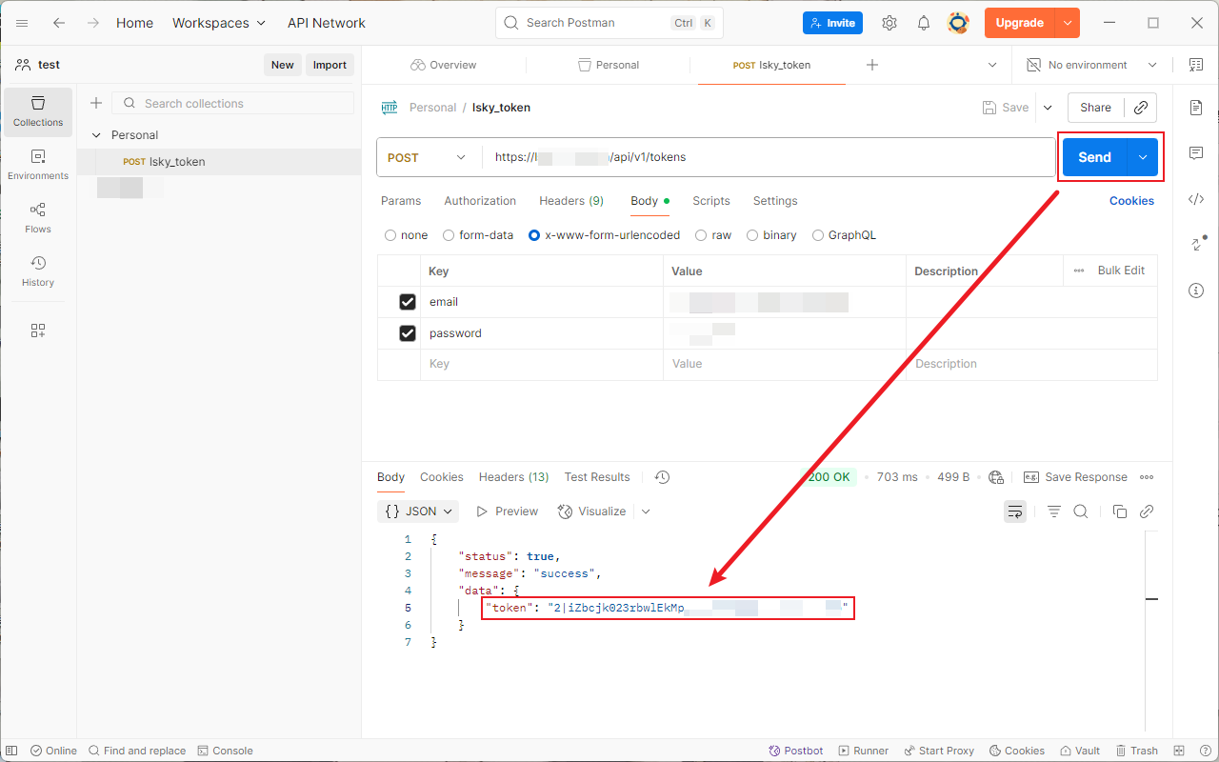
Task: Select the raw body type
Action: (x=701, y=235)
